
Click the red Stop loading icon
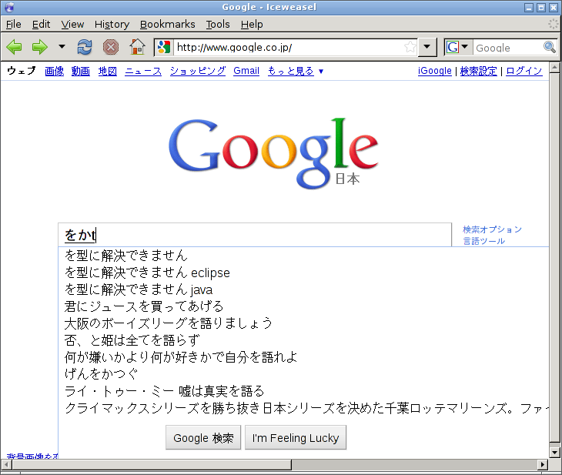tap(111, 47)
